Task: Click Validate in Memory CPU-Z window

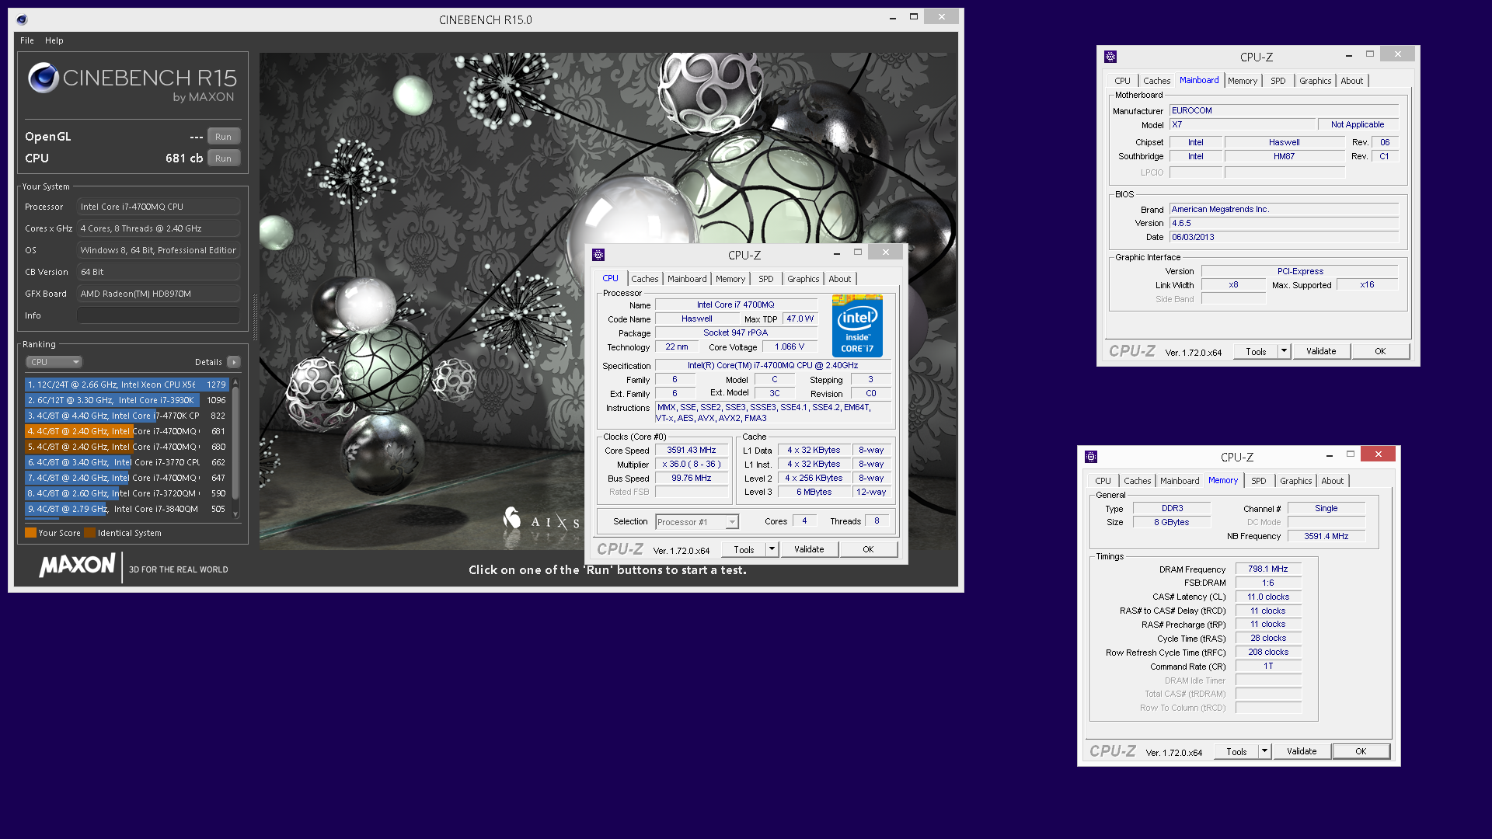Action: [x=1301, y=751]
